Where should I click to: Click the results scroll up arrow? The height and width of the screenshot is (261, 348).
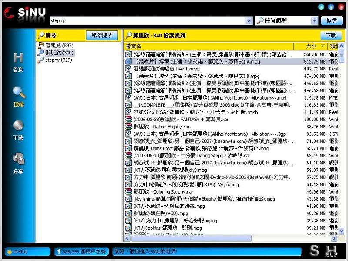point(341,46)
